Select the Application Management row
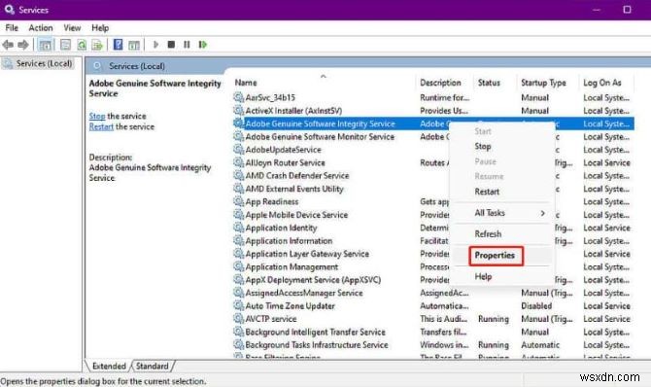The width and height of the screenshot is (651, 387). click(x=291, y=266)
